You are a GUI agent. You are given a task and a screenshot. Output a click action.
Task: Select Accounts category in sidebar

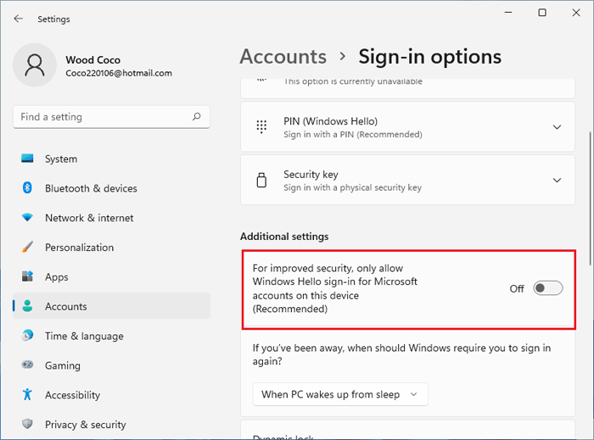(x=111, y=306)
